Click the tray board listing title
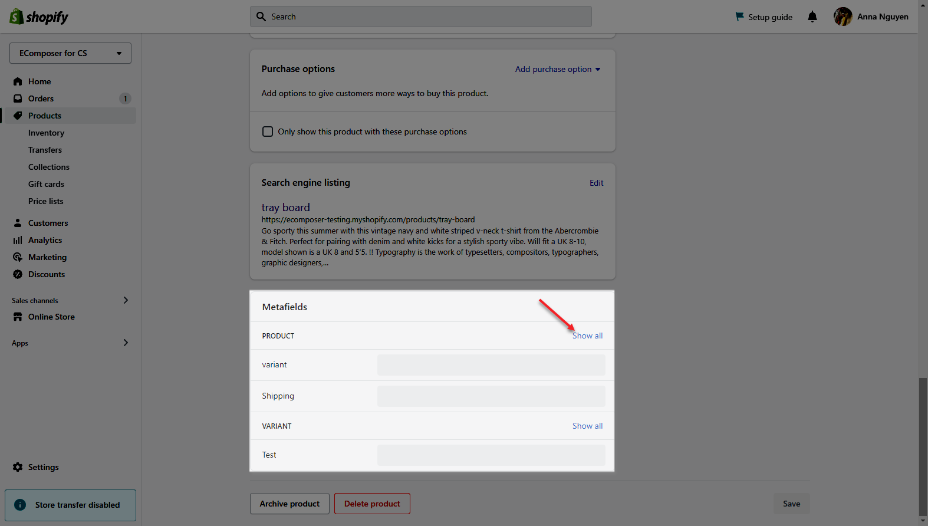The image size is (928, 526). point(285,208)
